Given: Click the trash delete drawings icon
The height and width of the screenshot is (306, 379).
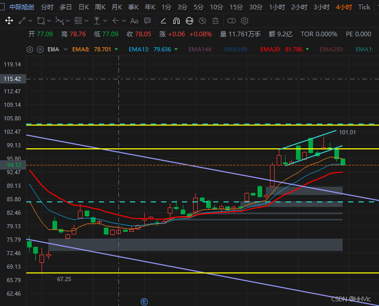Looking at the screenshot, I should click(x=215, y=21).
